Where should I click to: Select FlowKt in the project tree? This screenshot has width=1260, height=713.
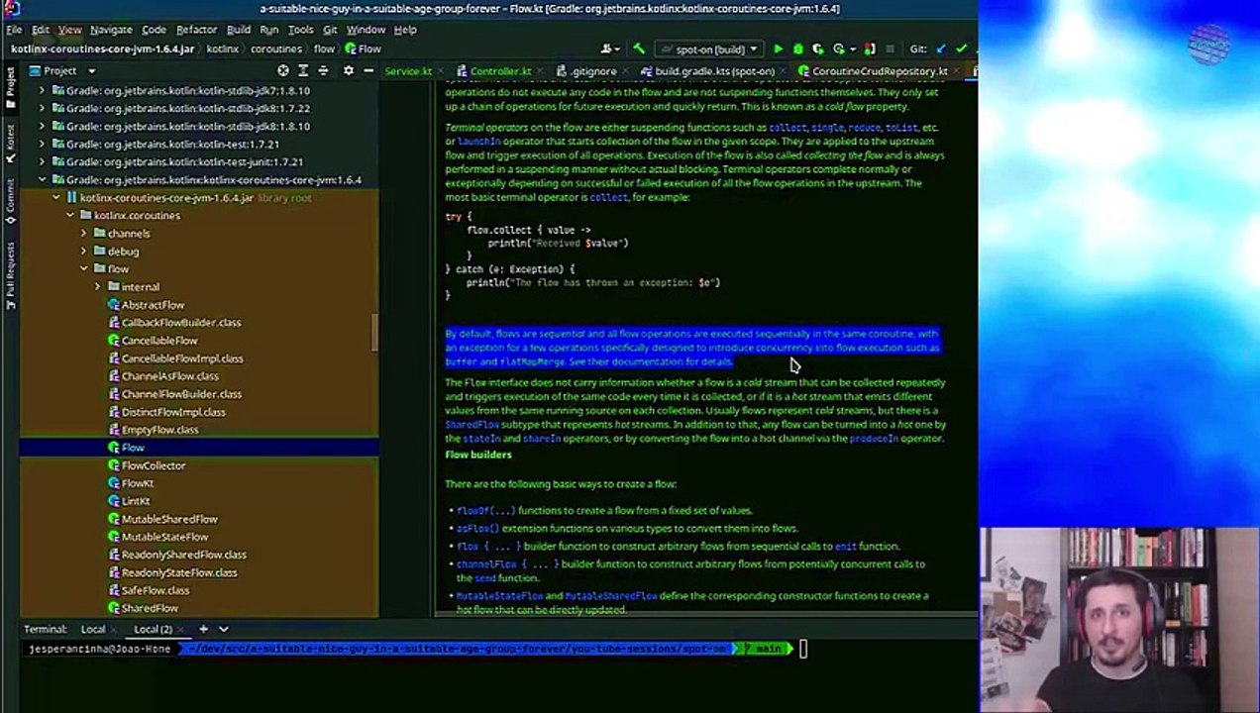[137, 482]
